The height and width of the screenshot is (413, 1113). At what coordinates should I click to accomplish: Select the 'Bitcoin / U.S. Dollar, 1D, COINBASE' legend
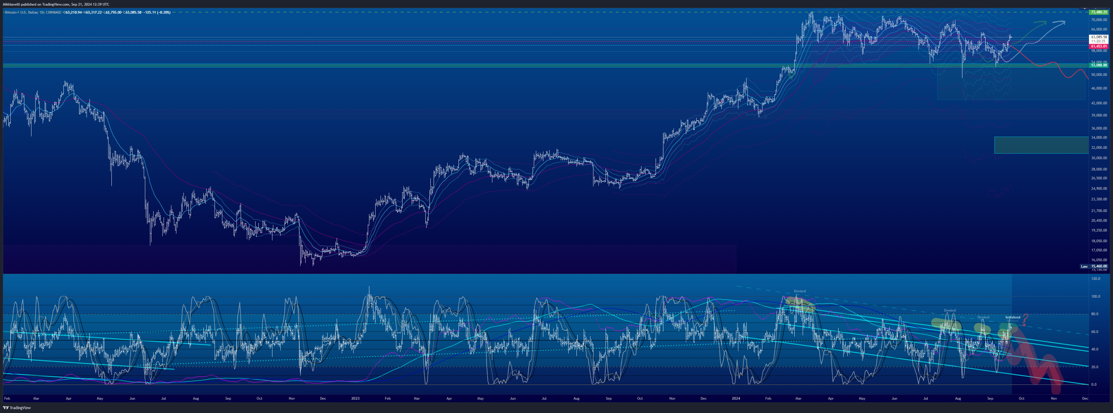coord(33,12)
